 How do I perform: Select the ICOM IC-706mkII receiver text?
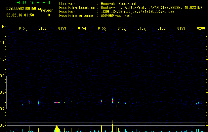pos(138,12)
